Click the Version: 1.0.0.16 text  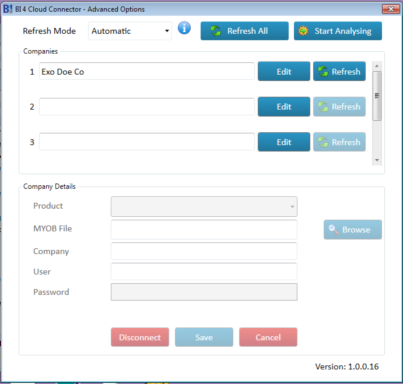pyautogui.click(x=347, y=367)
